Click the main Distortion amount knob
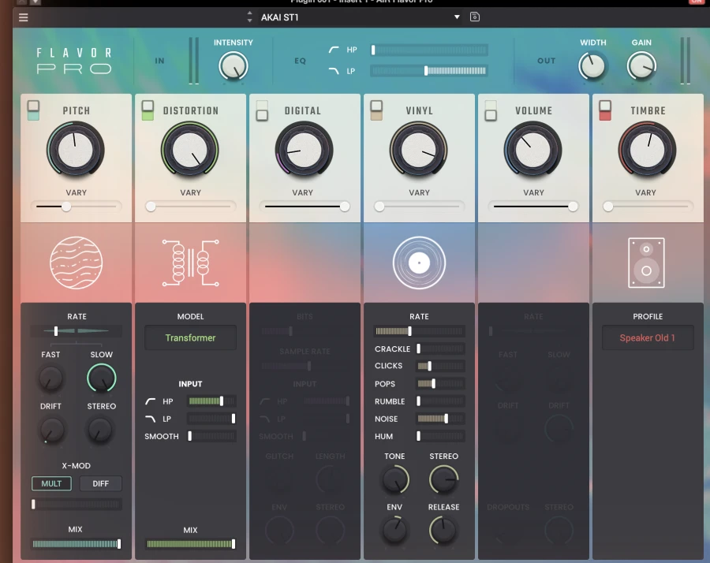This screenshot has height=563, width=710. 189,150
